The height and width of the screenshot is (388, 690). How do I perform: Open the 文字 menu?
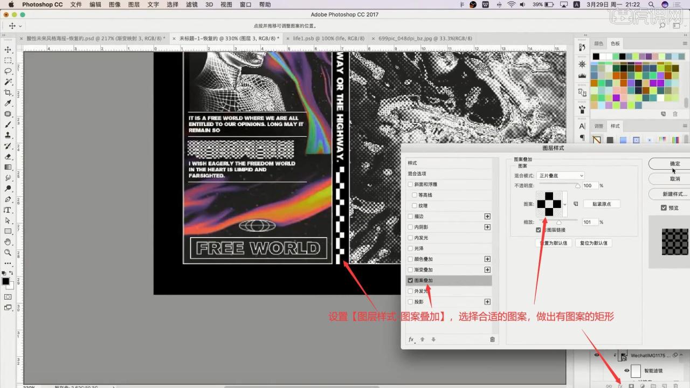[x=153, y=4]
